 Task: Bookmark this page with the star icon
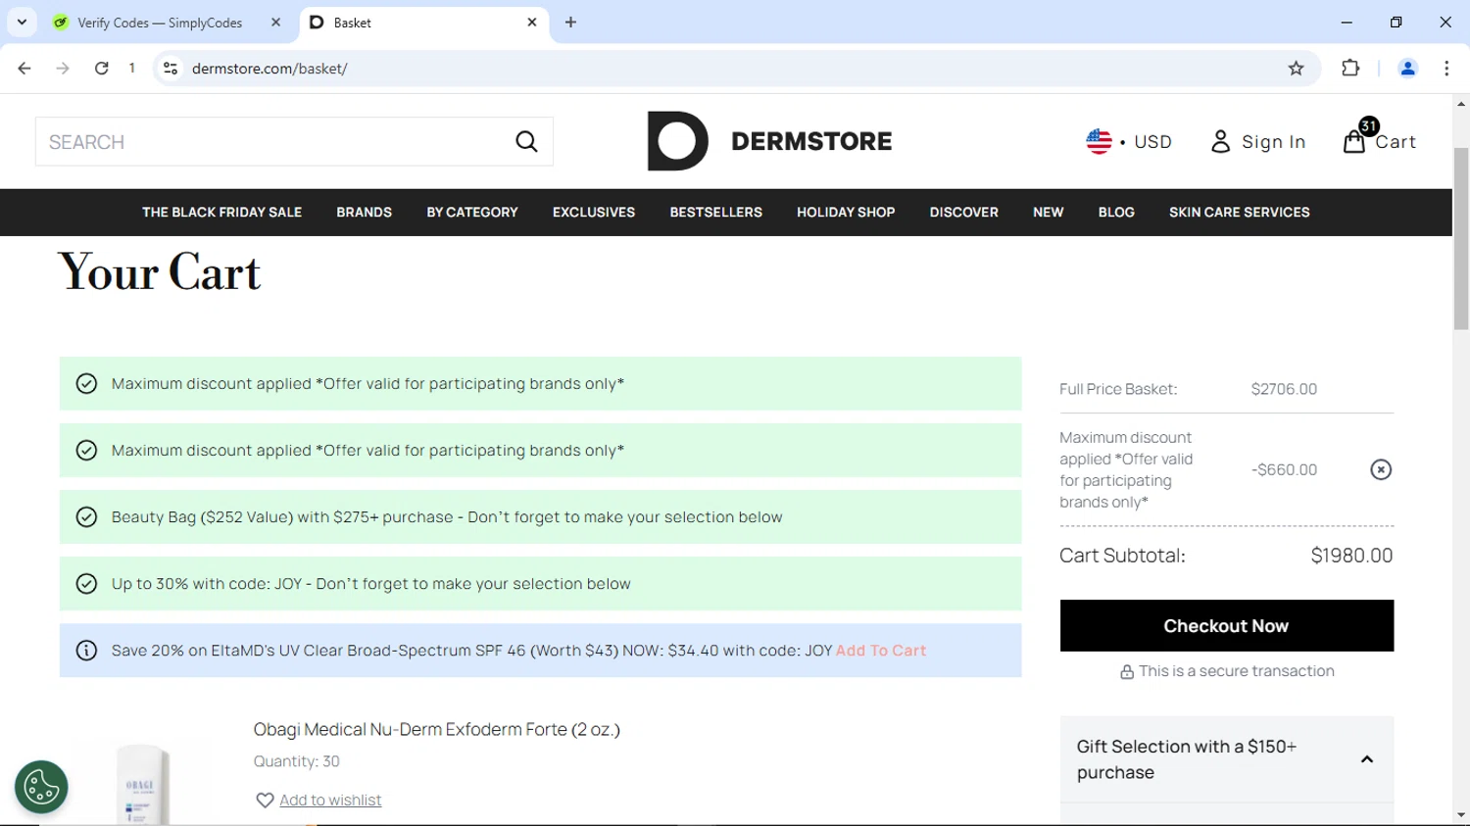point(1296,69)
